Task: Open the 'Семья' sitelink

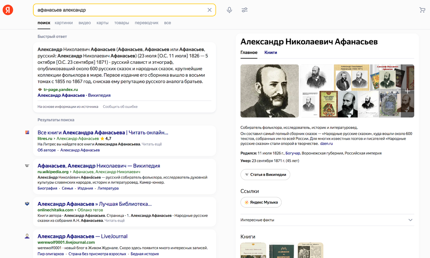Action: pos(67,188)
